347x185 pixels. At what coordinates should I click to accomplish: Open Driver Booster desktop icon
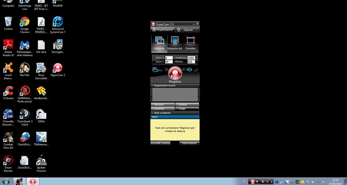pyautogui.click(x=8, y=164)
